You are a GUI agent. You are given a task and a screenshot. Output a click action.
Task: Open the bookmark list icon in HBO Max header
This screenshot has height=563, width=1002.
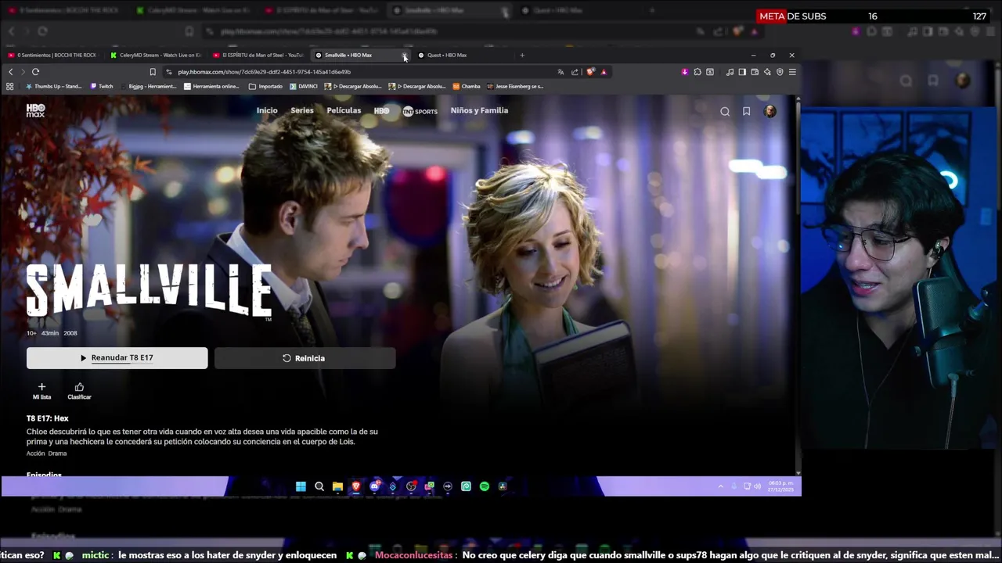coord(747,111)
